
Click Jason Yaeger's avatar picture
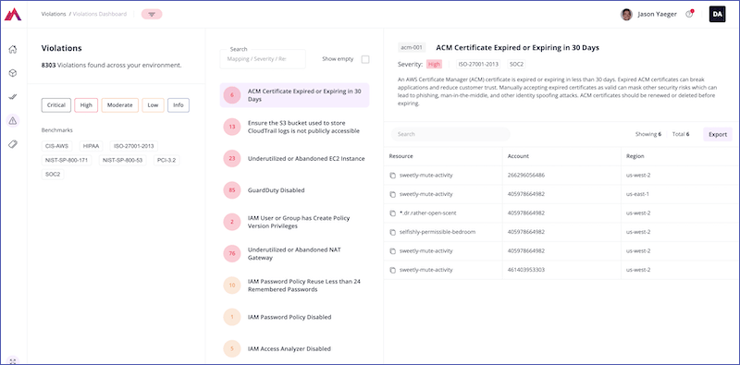click(x=626, y=14)
